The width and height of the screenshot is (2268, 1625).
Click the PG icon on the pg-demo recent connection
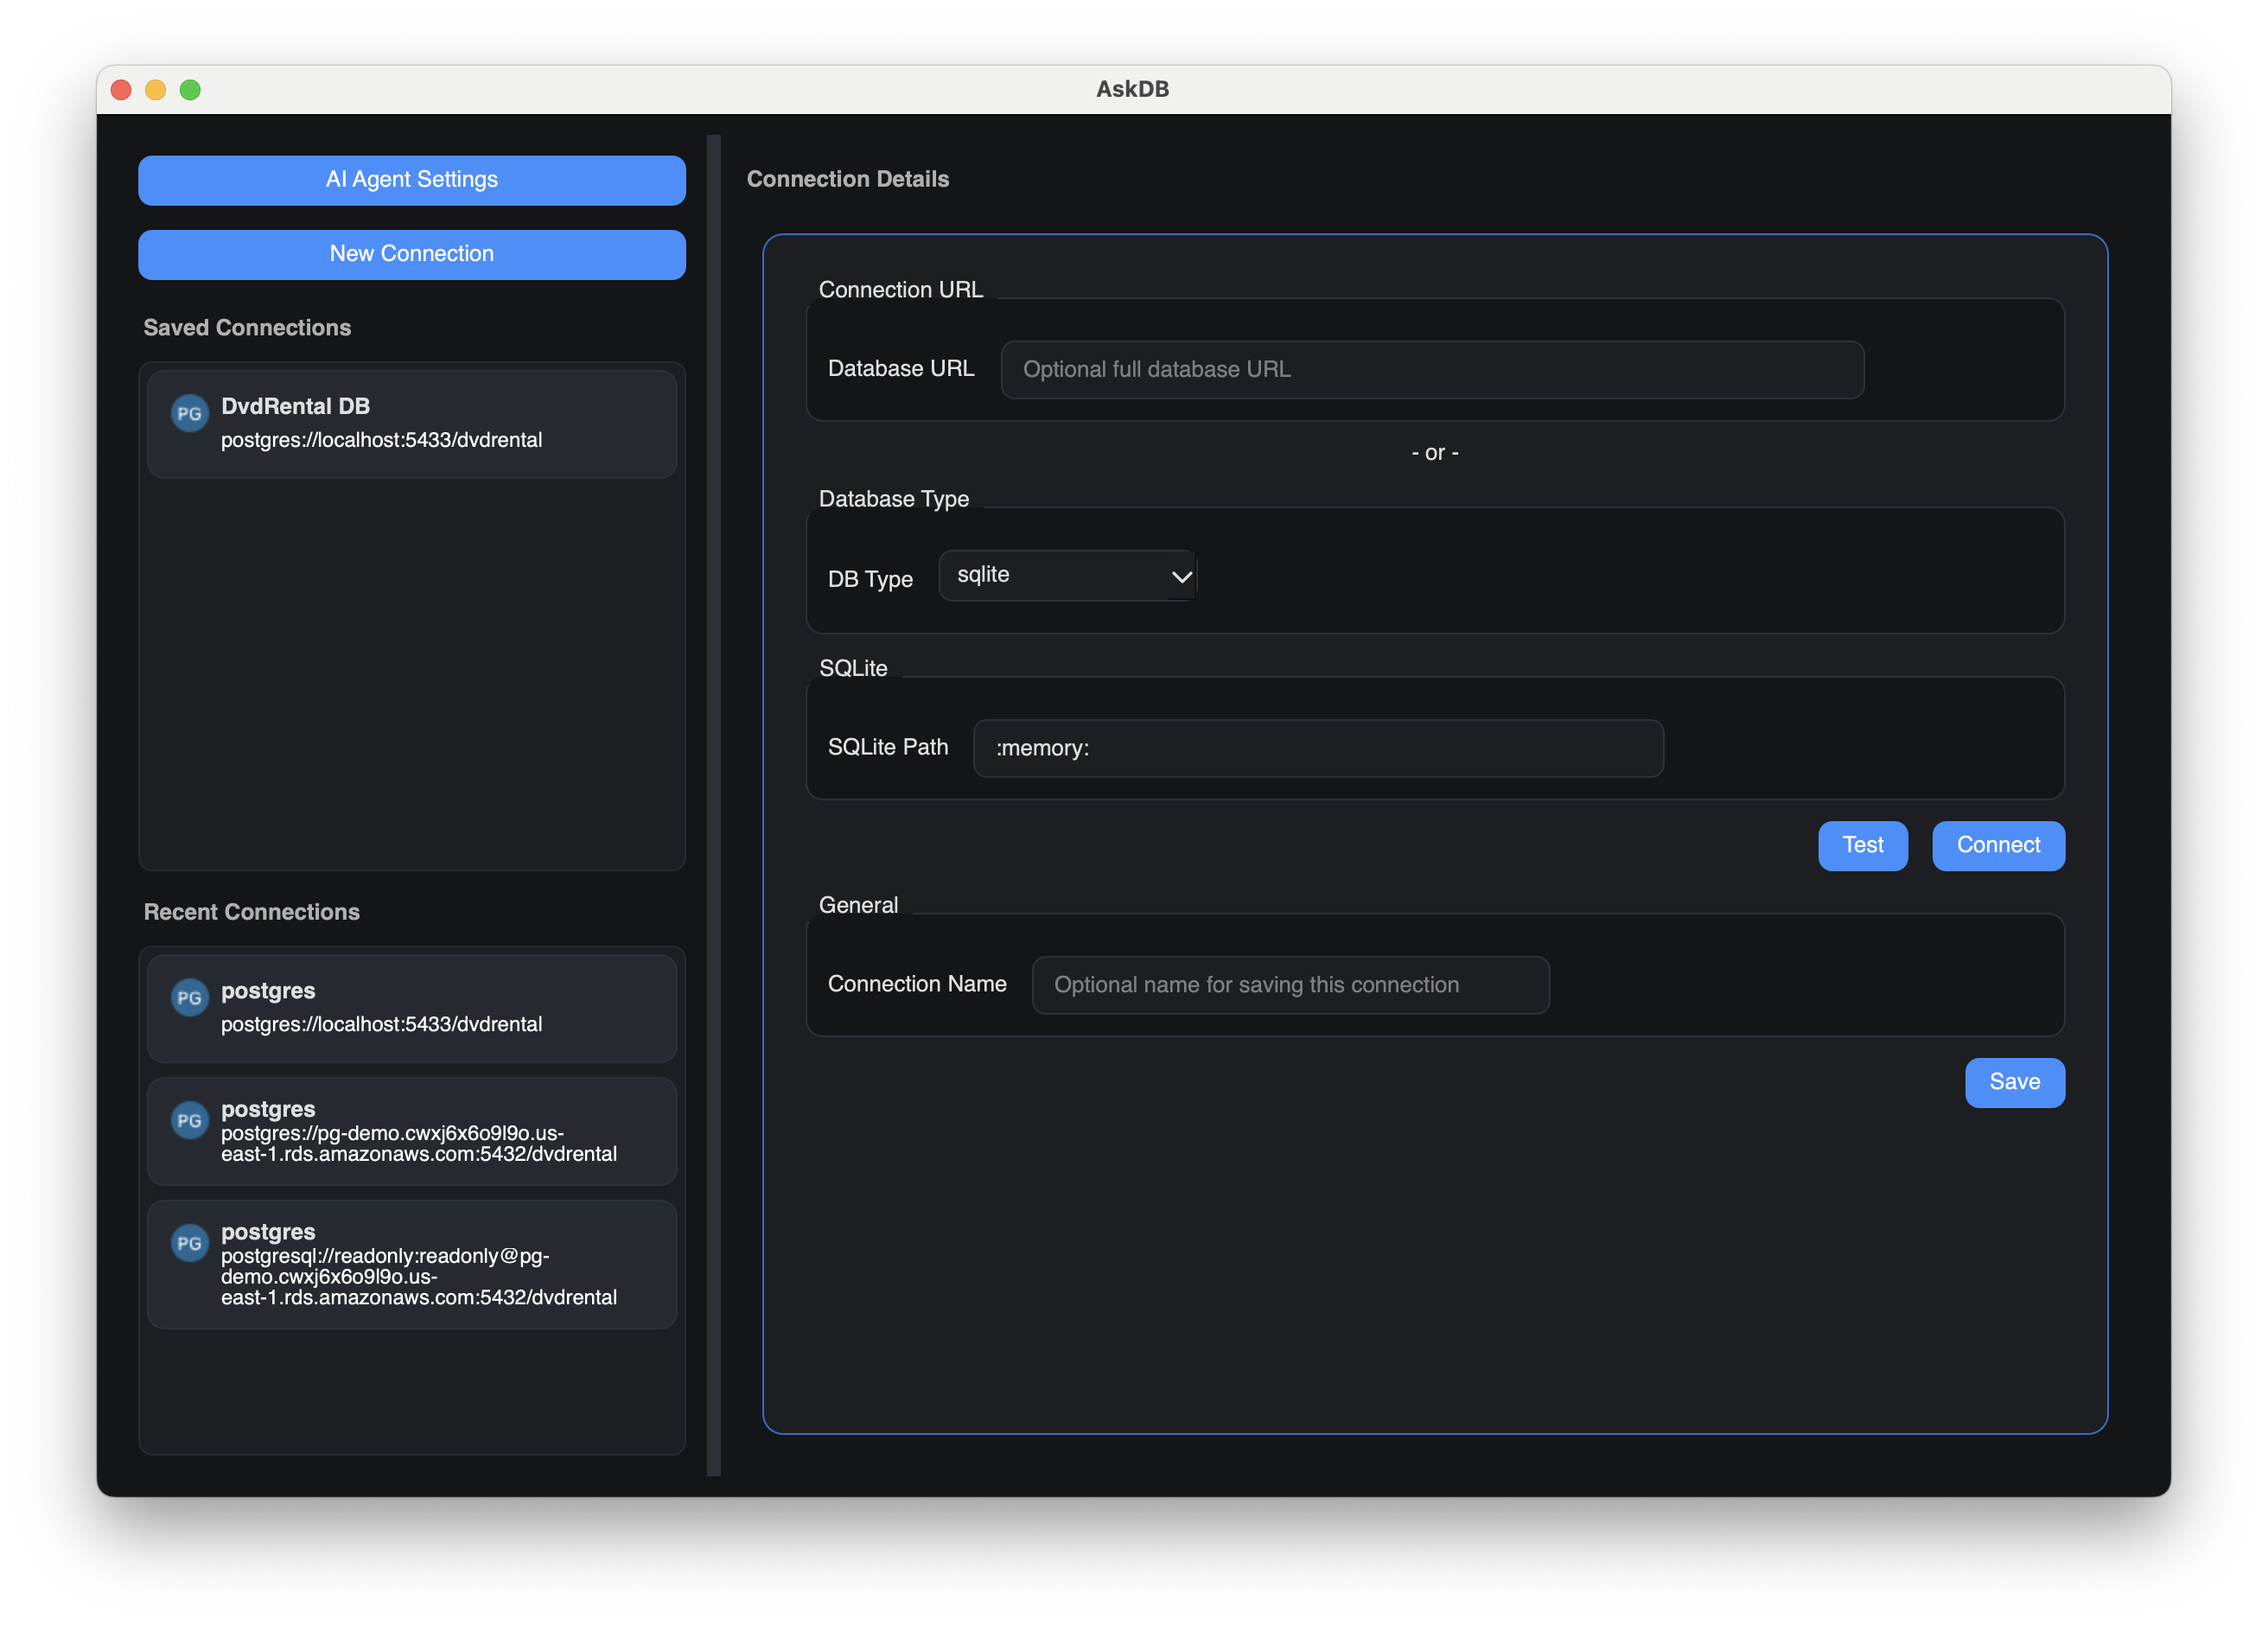pyautogui.click(x=190, y=1121)
